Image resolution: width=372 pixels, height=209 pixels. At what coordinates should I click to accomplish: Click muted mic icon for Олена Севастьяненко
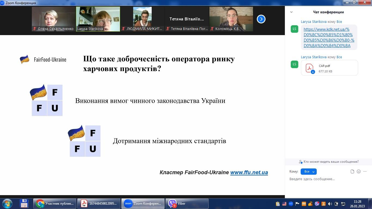coord(35,29)
